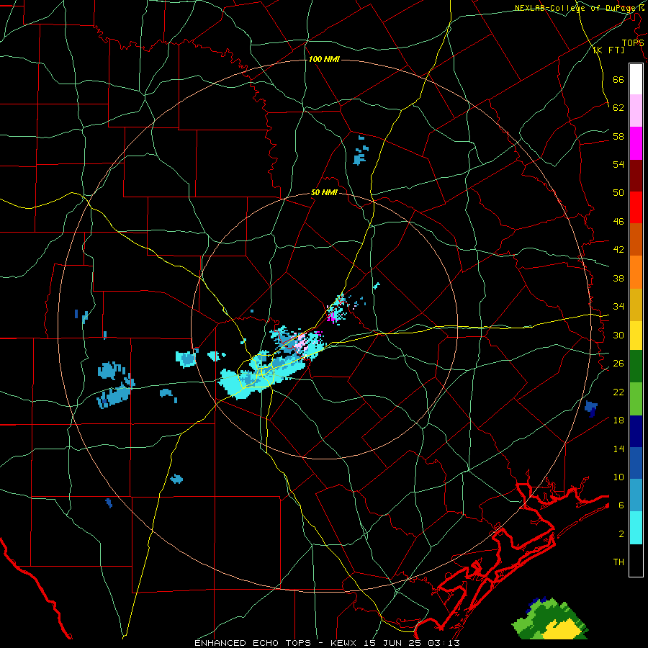Click the light pink legend swatch
The width and height of the screenshot is (648, 648).
[x=636, y=110]
